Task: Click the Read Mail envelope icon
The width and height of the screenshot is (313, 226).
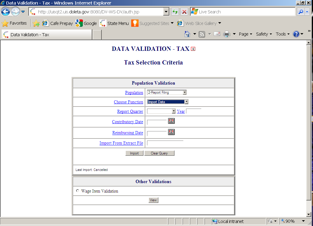Action: (217, 34)
